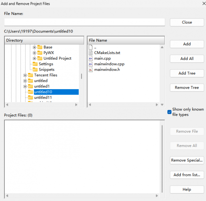Click the Add Tree button
206x201 pixels.
point(187,73)
